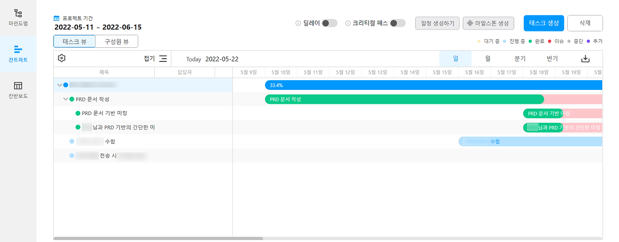The height and width of the screenshot is (242, 619).
Task: Click the 크리티컬 패스 info icon
Action: coord(348,23)
